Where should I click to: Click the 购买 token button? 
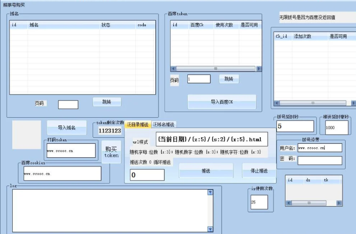point(111,152)
